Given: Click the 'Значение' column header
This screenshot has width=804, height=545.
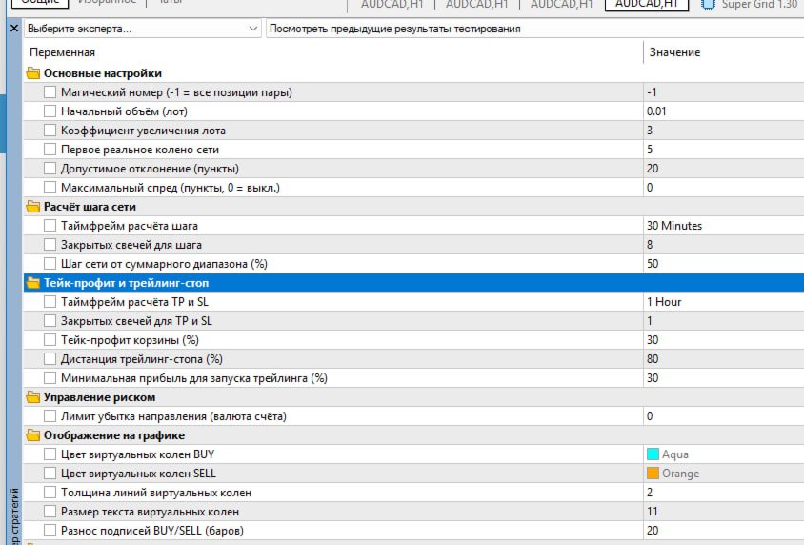Looking at the screenshot, I should [674, 52].
